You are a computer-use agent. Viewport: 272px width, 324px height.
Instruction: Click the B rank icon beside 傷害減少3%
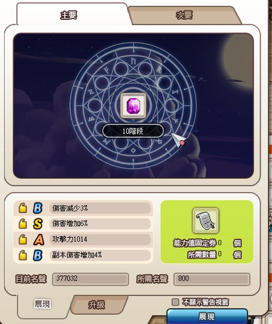(x=38, y=208)
